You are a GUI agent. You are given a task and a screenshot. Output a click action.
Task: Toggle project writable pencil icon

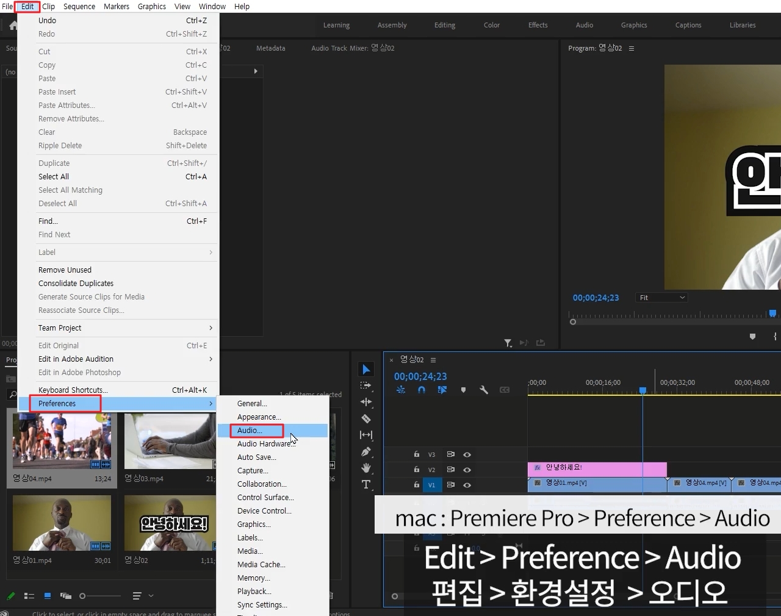click(x=11, y=596)
